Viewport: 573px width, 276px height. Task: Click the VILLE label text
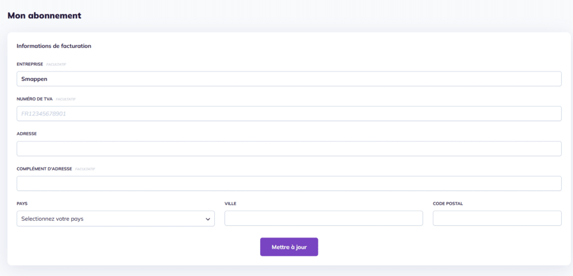click(x=231, y=204)
